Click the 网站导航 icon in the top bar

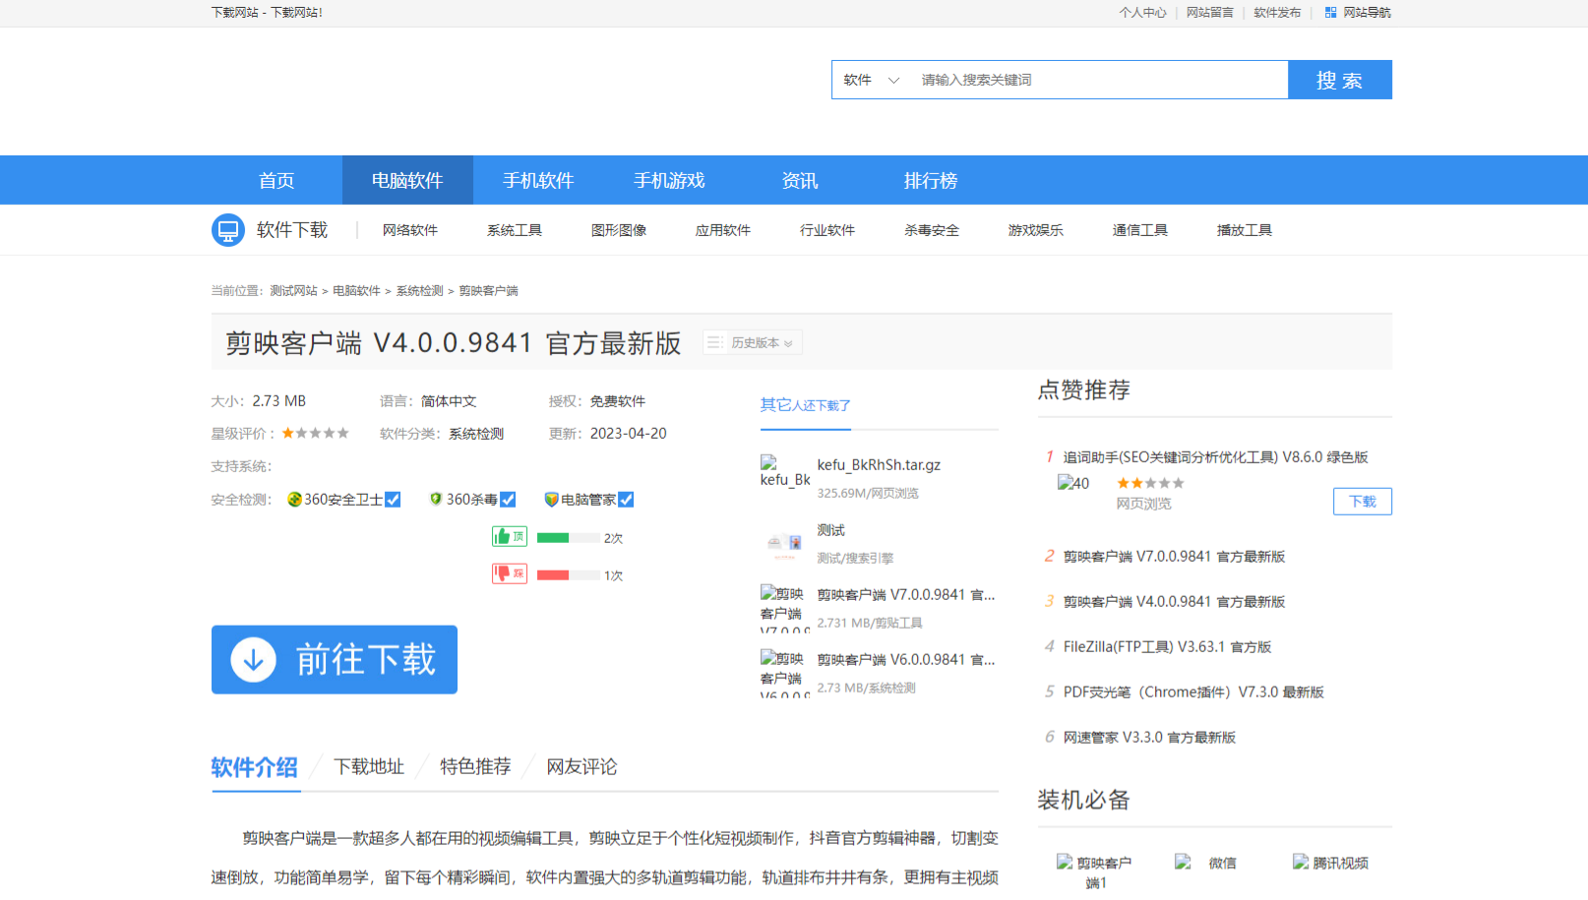click(x=1329, y=12)
